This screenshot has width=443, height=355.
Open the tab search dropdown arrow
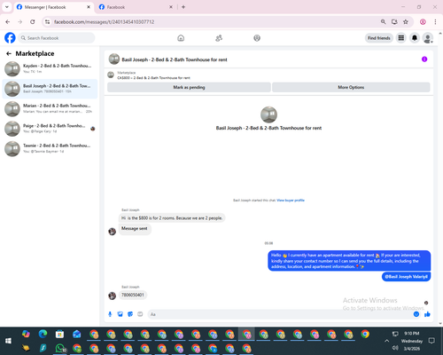click(7, 7)
